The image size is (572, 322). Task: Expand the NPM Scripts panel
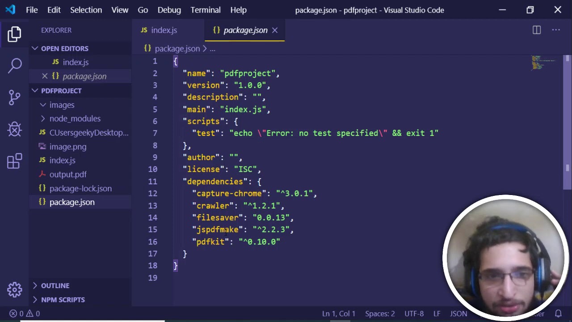[x=63, y=300]
